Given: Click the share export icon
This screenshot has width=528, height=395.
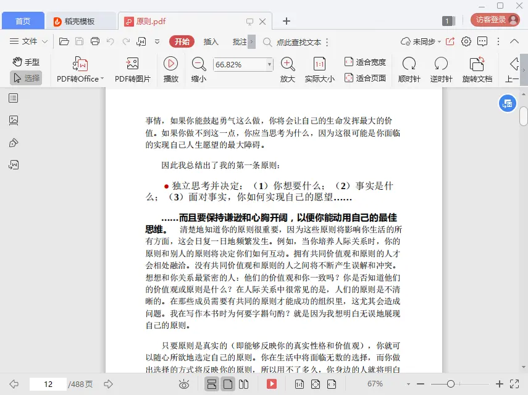Looking at the screenshot, I should tap(450, 41).
